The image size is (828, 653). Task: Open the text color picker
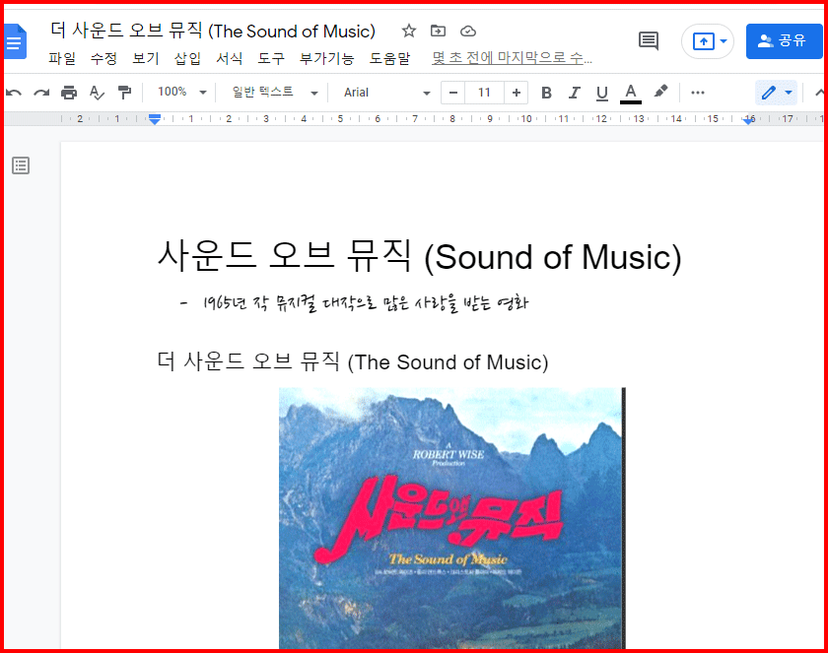(x=631, y=93)
